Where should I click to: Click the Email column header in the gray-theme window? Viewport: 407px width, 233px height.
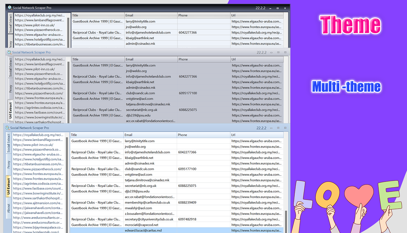click(x=151, y=59)
